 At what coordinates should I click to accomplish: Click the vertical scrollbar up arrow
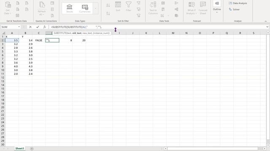(x=268, y=33)
